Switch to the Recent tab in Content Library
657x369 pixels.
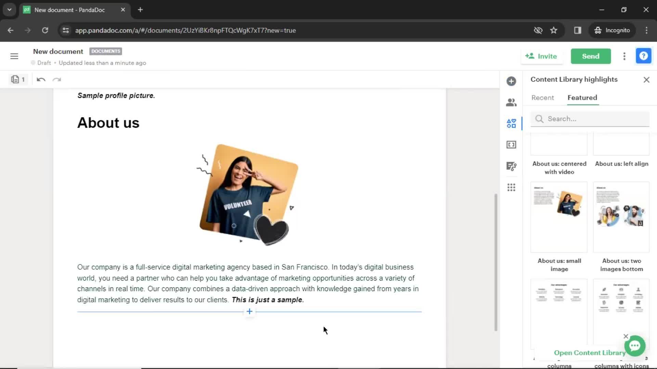pyautogui.click(x=542, y=97)
